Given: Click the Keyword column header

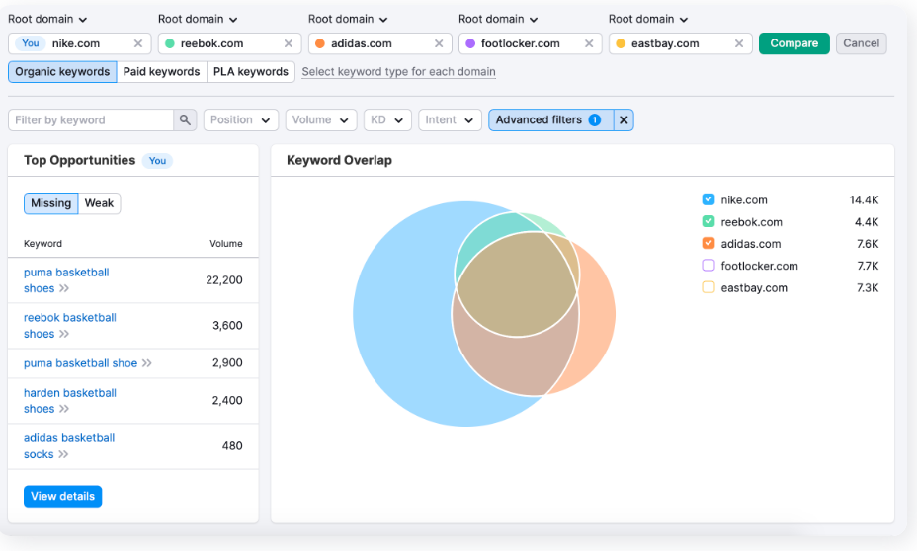Looking at the screenshot, I should [x=42, y=244].
